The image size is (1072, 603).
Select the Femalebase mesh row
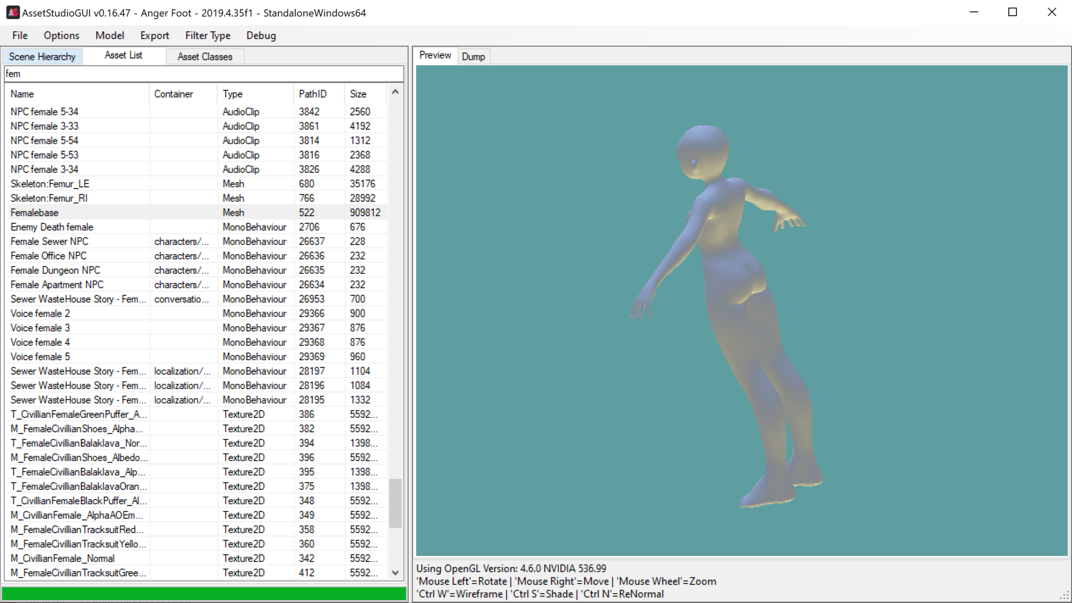tap(196, 213)
